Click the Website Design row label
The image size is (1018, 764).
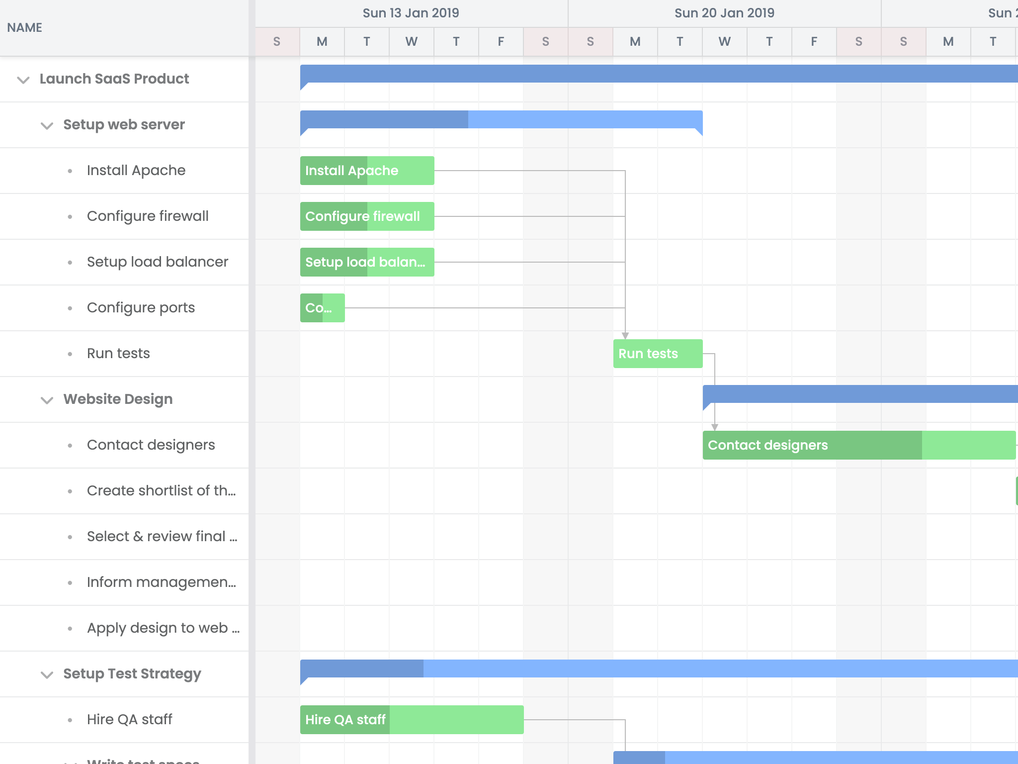click(118, 399)
